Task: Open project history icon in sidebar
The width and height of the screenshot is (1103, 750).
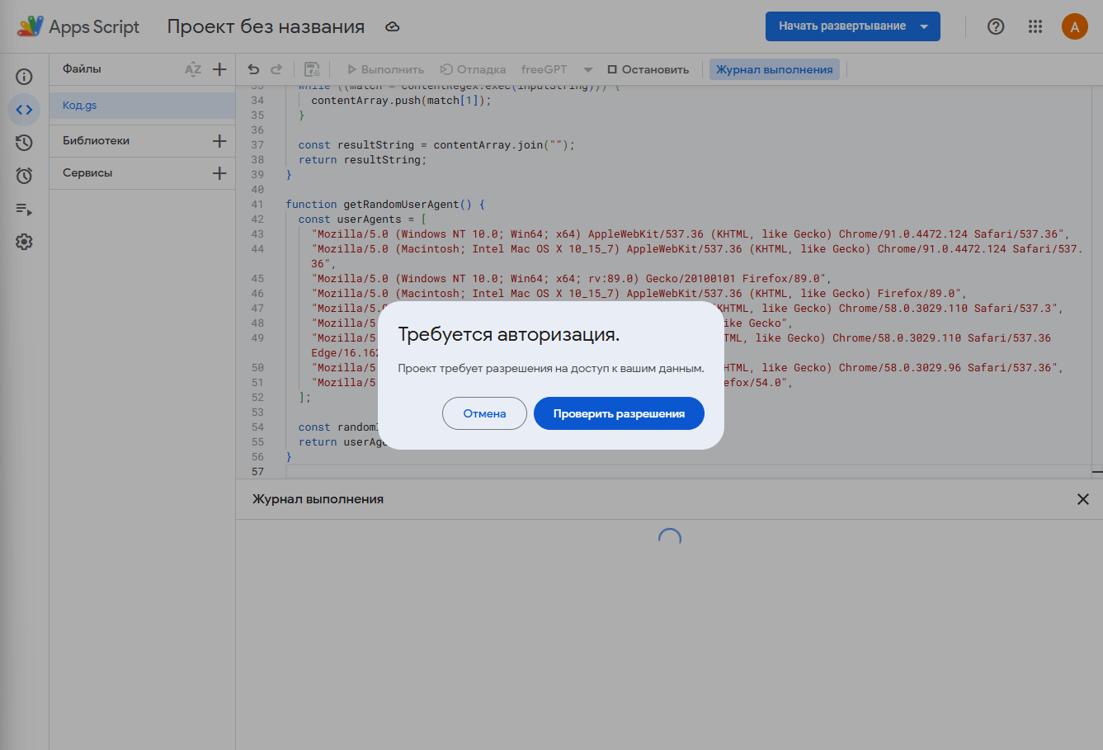Action: pyautogui.click(x=24, y=143)
